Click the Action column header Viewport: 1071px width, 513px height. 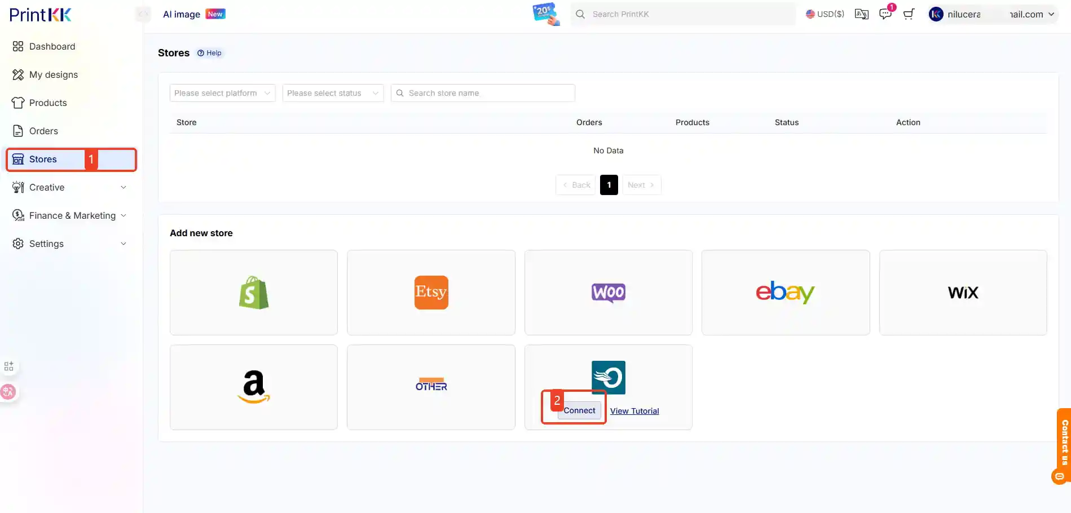click(908, 122)
